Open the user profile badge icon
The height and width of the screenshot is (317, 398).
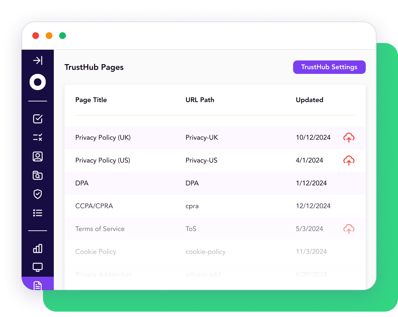[38, 156]
